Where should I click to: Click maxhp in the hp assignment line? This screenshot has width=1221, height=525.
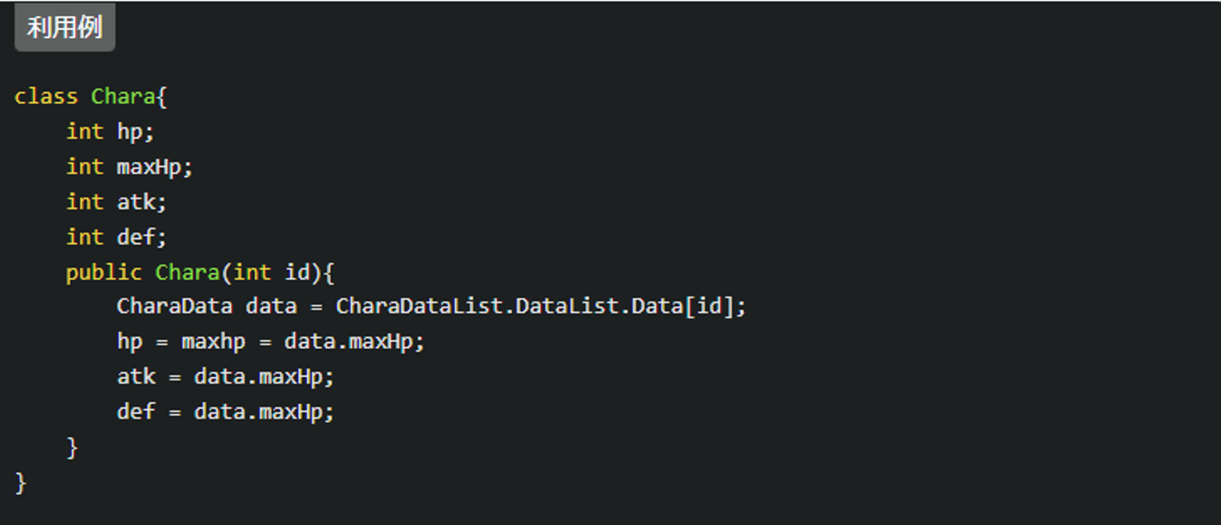[x=213, y=342]
